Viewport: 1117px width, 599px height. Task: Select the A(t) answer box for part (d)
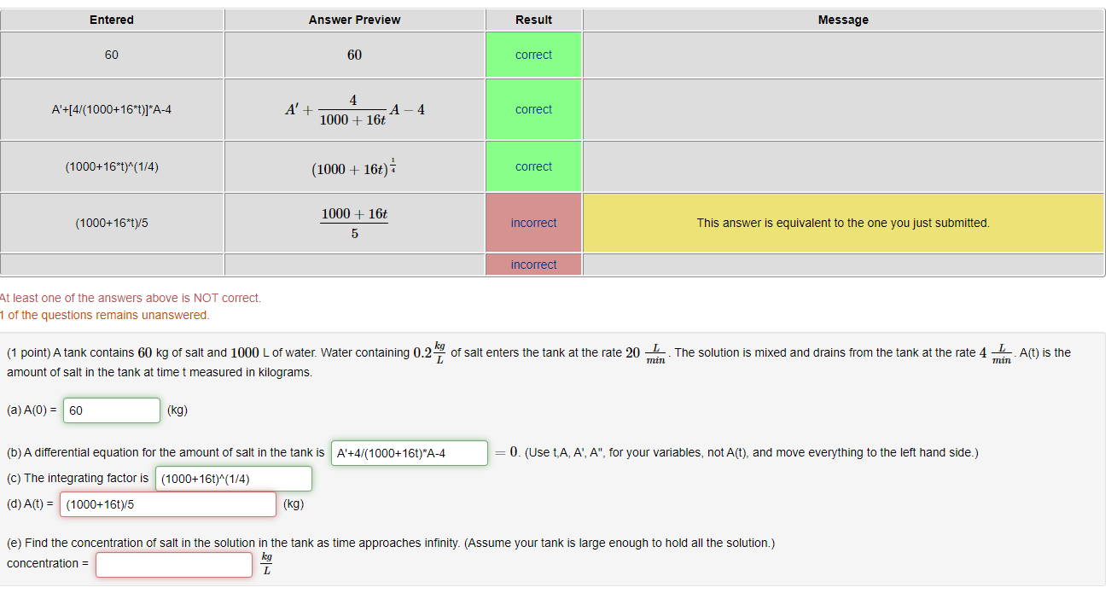click(x=167, y=504)
